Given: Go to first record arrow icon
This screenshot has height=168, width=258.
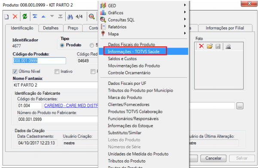Looking at the screenshot, I should pos(35,16).
